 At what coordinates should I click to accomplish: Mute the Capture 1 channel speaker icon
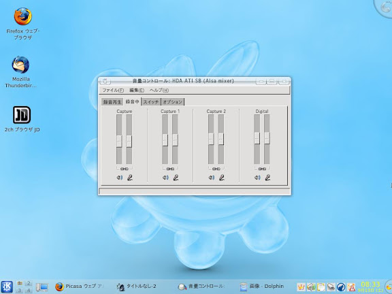click(x=165, y=178)
